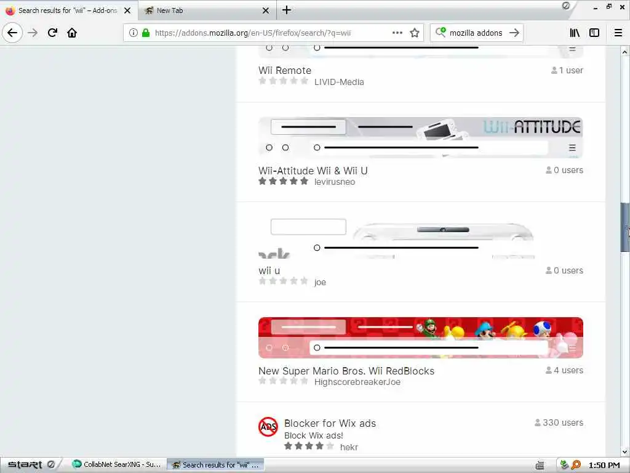
Task: Click the scrollbar up arrow
Action: (x=624, y=52)
